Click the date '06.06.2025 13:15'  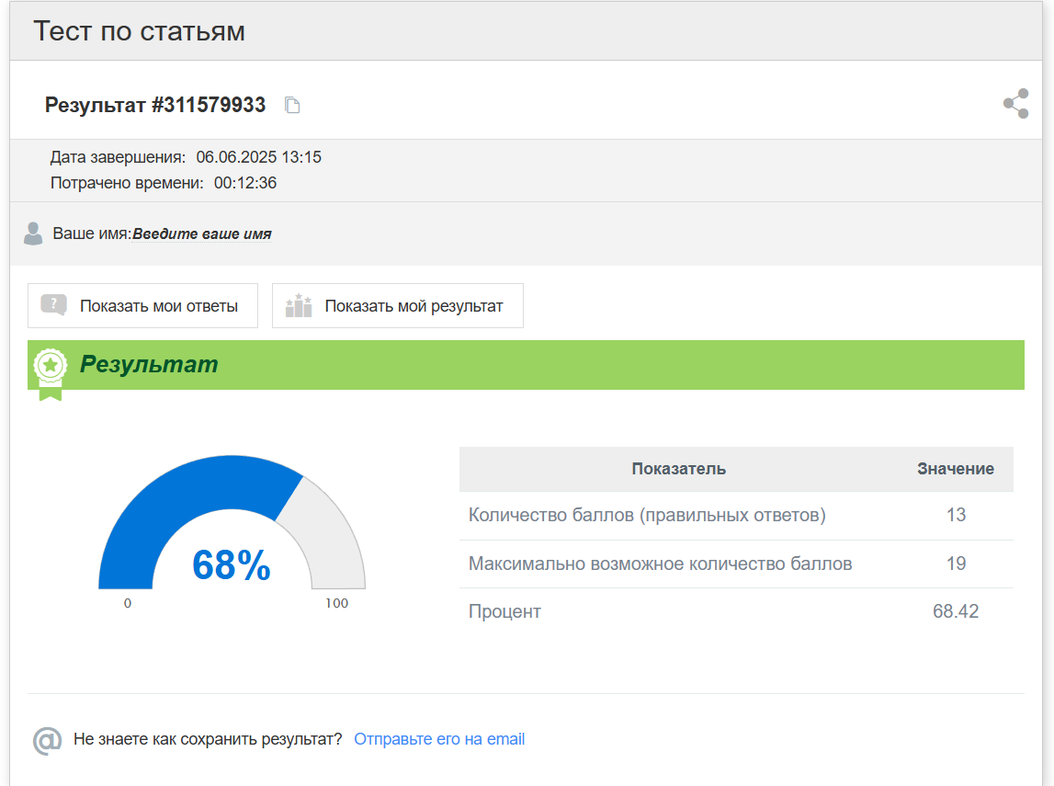[259, 157]
